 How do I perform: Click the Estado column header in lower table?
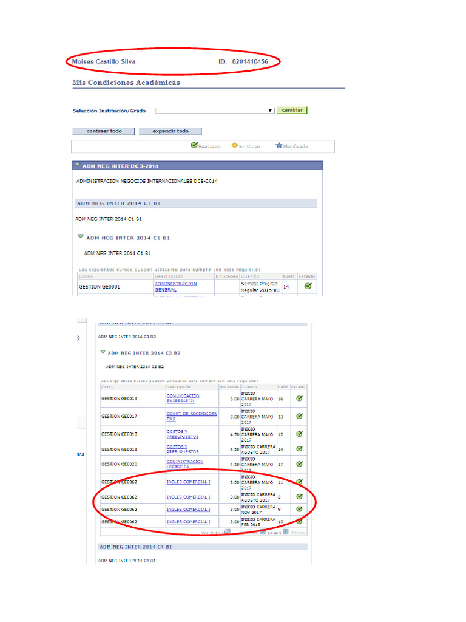pos(299,386)
